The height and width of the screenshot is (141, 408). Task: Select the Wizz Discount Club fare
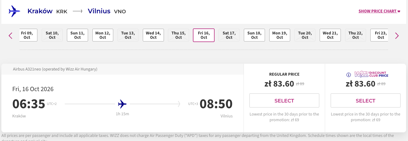click(365, 101)
